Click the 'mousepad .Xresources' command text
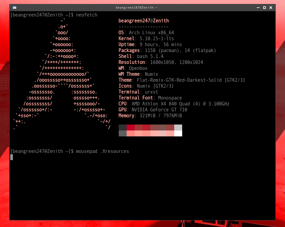Screen dimensions: 285x227 (x=102, y=151)
